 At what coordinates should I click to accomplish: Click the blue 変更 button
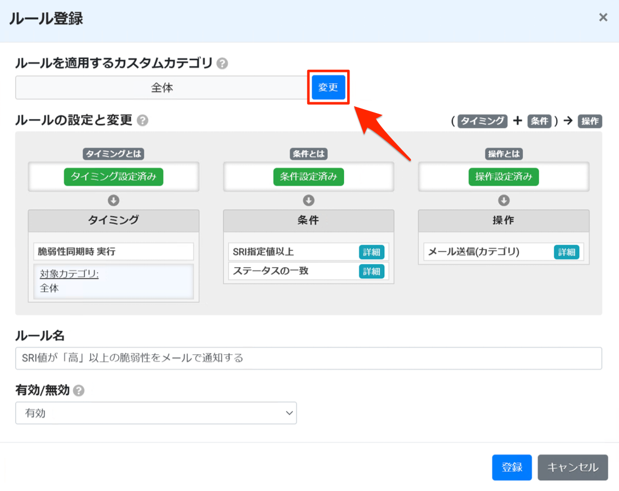tap(328, 87)
